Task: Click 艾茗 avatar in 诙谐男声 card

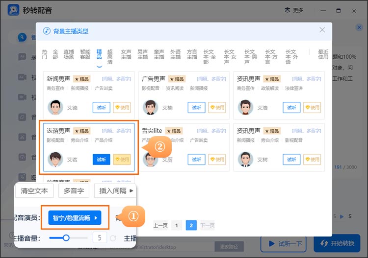Action: point(55,159)
